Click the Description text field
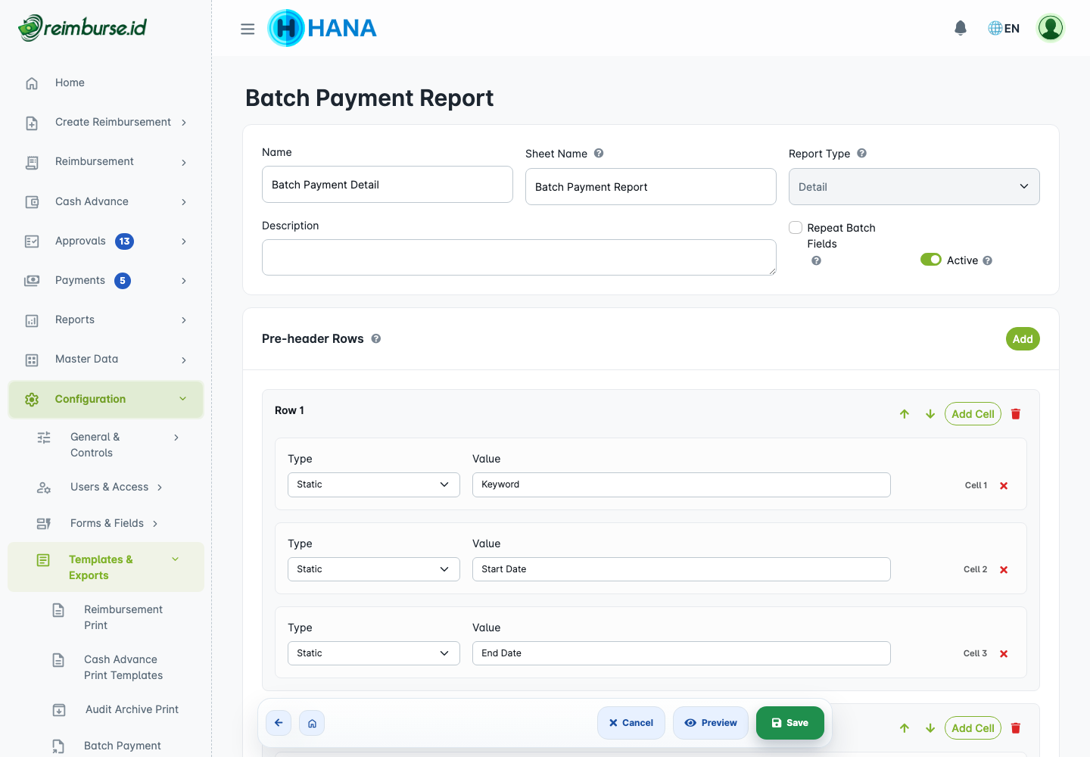The height and width of the screenshot is (757, 1090). [x=519, y=257]
